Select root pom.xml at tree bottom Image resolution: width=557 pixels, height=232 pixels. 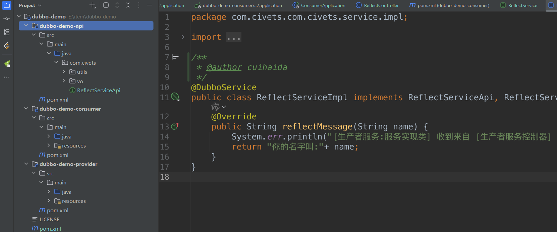tap(46, 229)
